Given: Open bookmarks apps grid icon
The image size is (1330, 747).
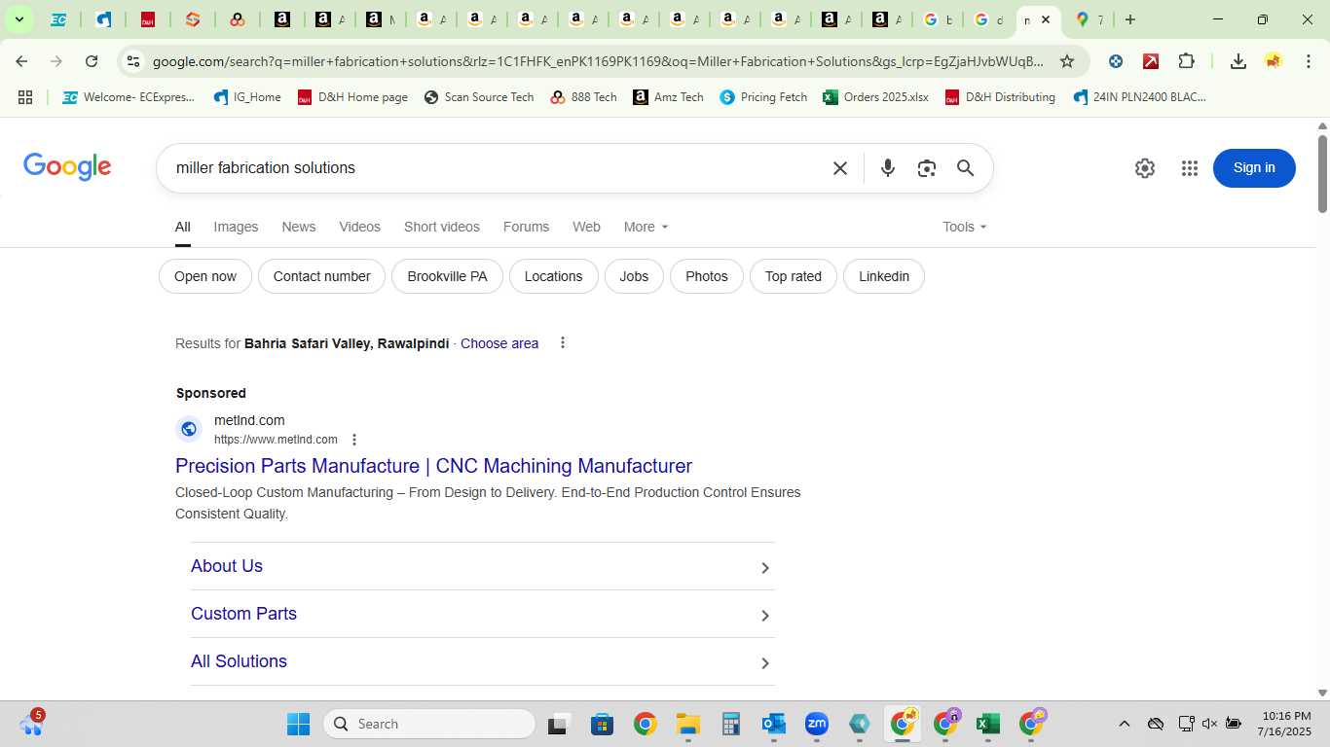Looking at the screenshot, I should click(x=25, y=97).
